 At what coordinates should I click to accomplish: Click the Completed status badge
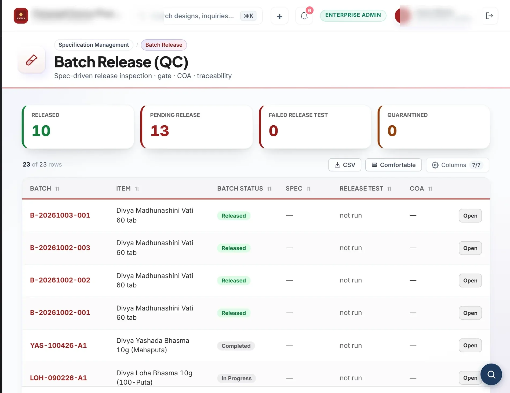pos(236,346)
